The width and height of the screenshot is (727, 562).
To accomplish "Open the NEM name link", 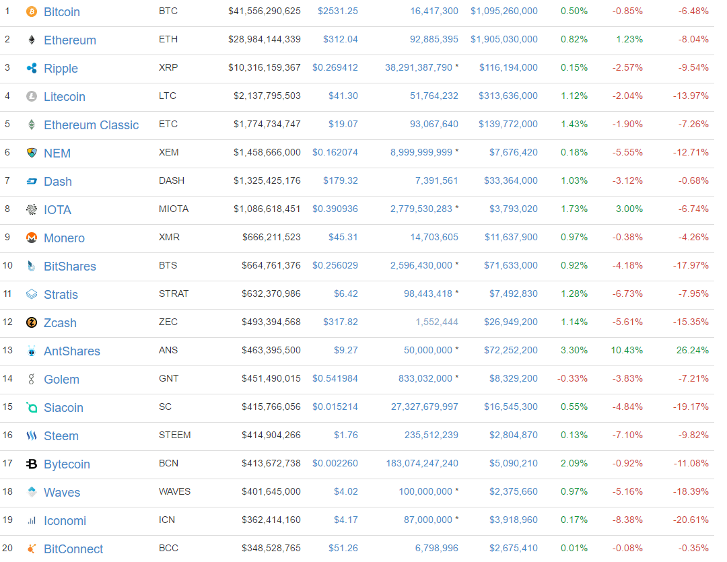I will 57,153.
